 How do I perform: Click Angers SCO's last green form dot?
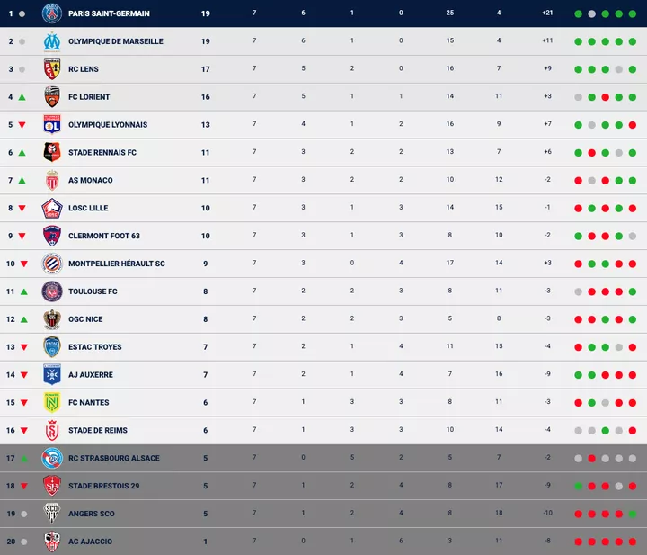634,514
